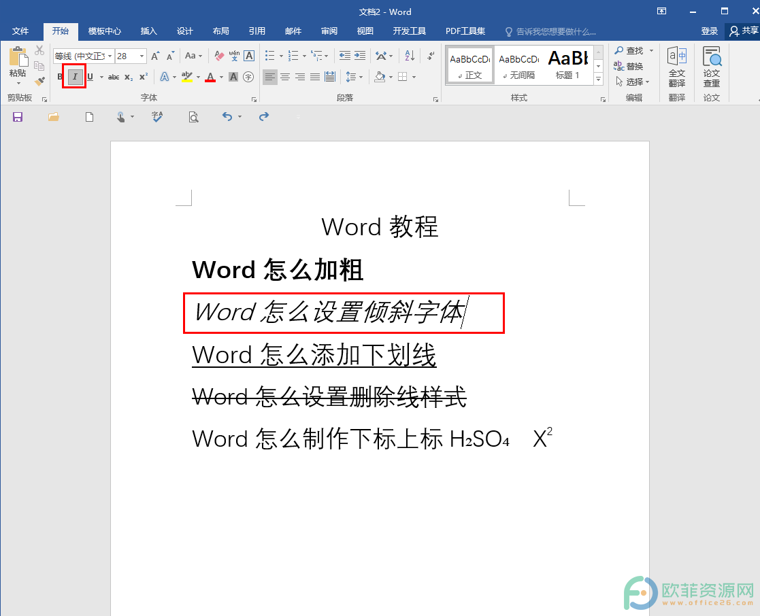The height and width of the screenshot is (616, 760).
Task: Clear all formatting with the eraser icon
Action: pos(219,56)
